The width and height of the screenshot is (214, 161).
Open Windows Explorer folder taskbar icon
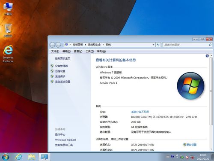click(x=31, y=157)
